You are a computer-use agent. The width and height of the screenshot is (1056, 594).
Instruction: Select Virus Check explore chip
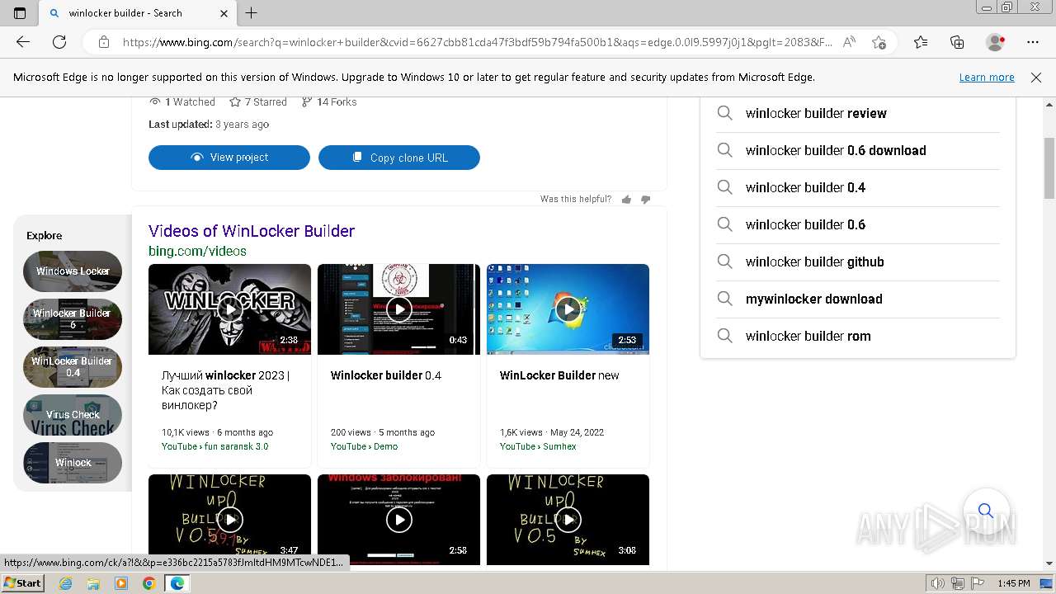tap(73, 415)
